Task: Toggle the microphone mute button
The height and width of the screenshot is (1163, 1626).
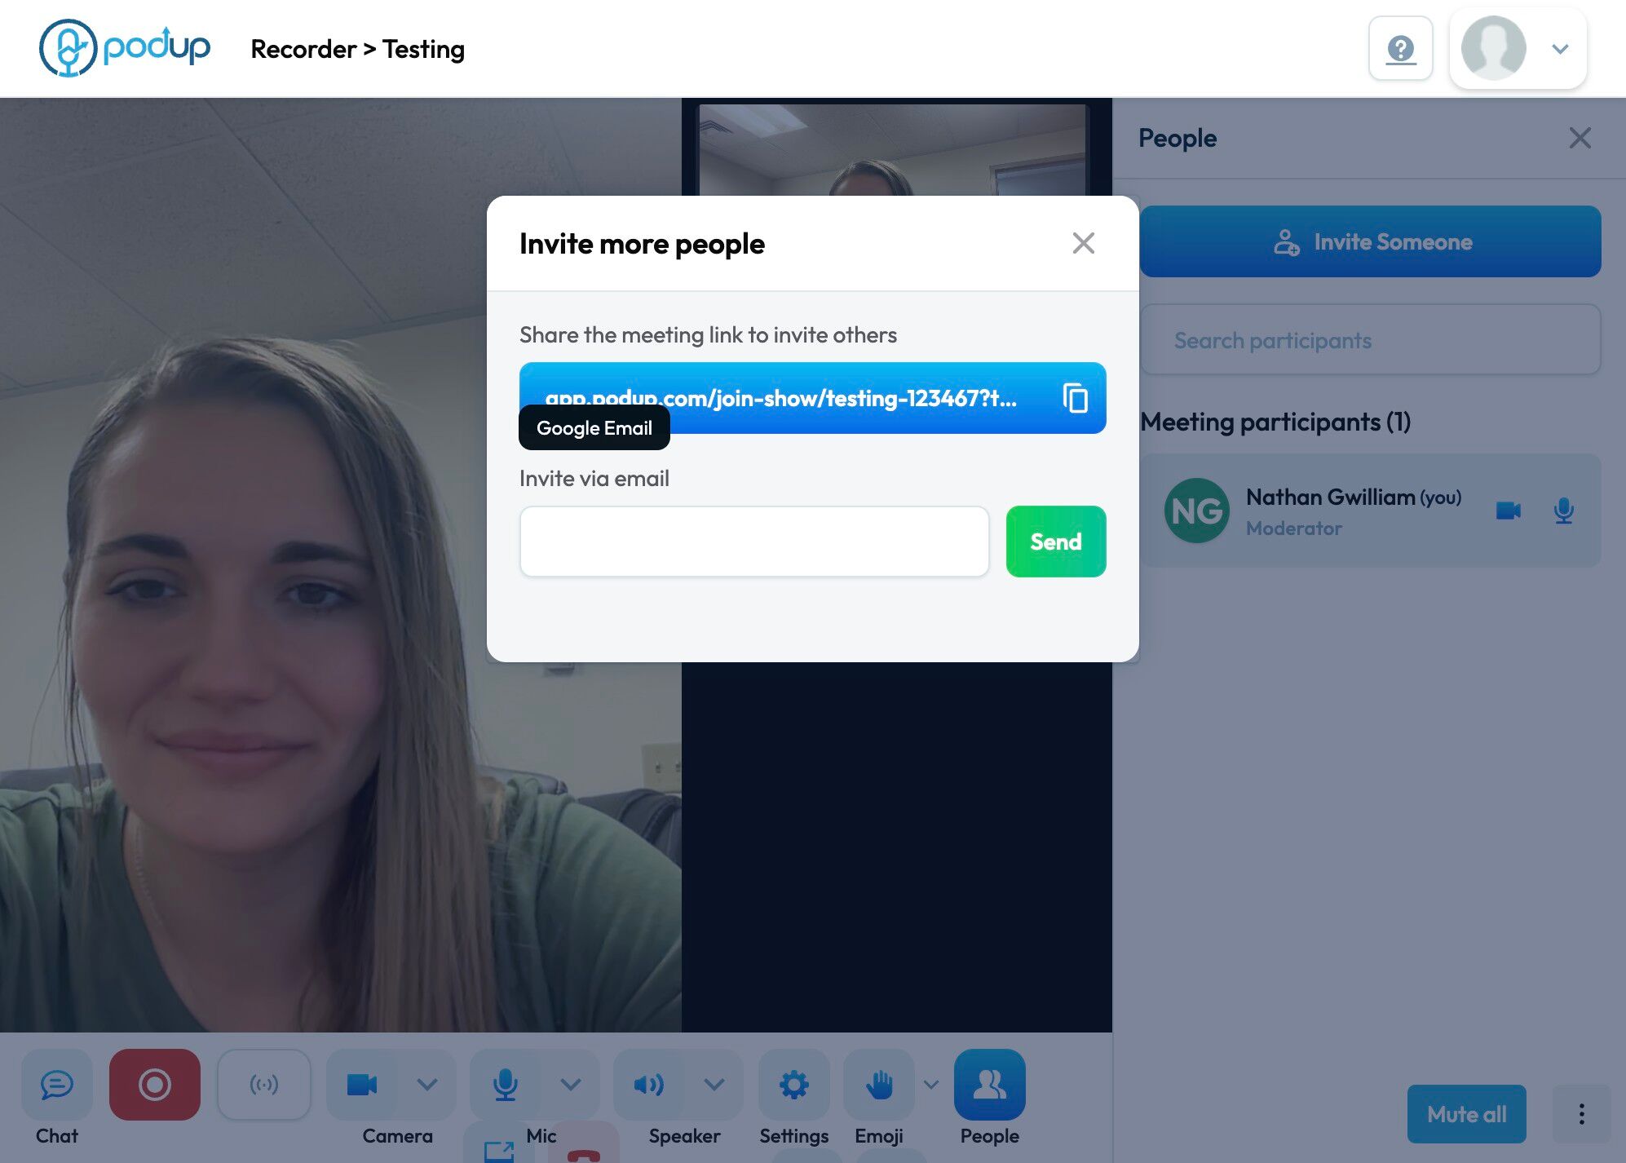Action: (505, 1085)
